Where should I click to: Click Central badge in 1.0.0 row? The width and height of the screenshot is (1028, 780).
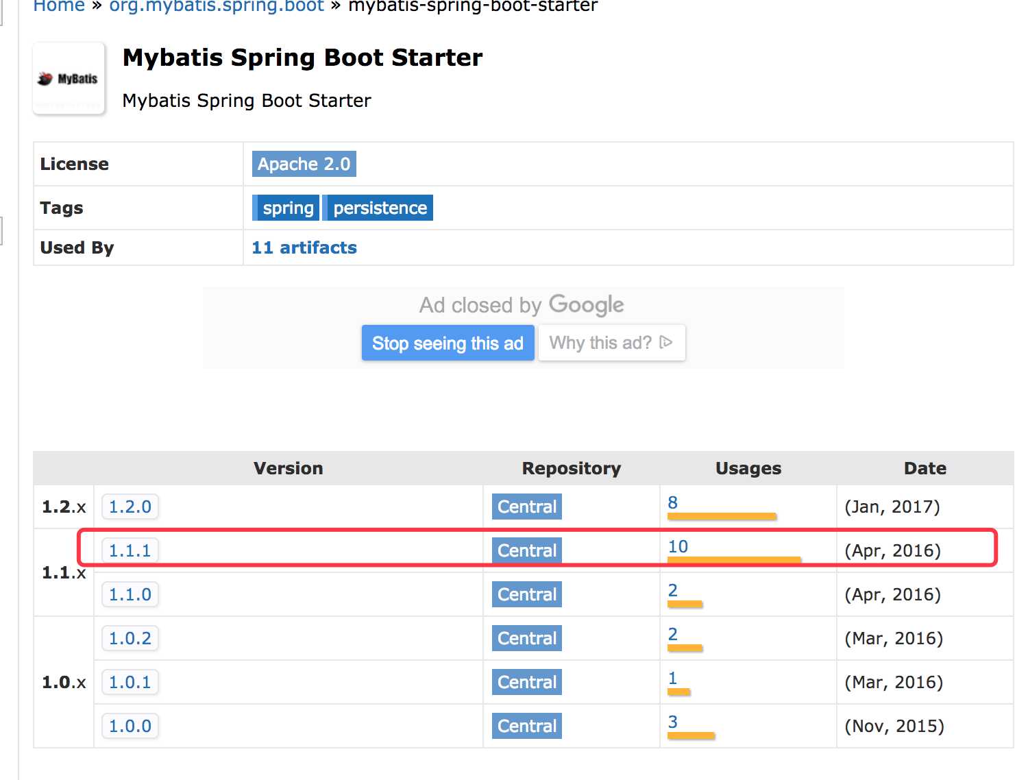coord(526,726)
